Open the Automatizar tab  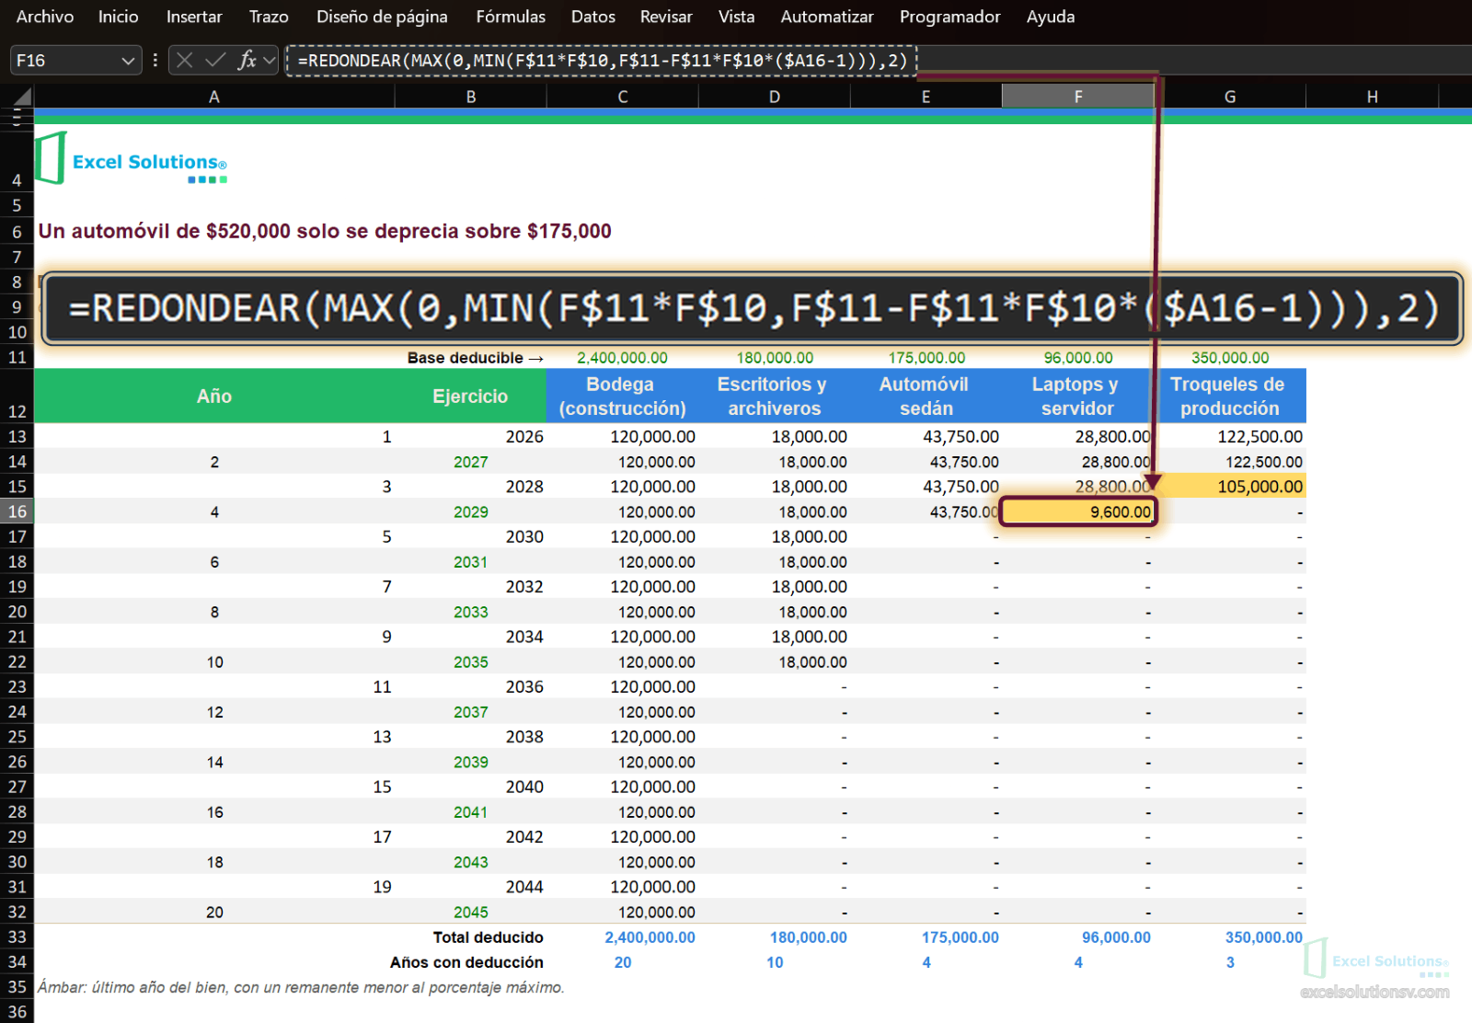tap(827, 17)
